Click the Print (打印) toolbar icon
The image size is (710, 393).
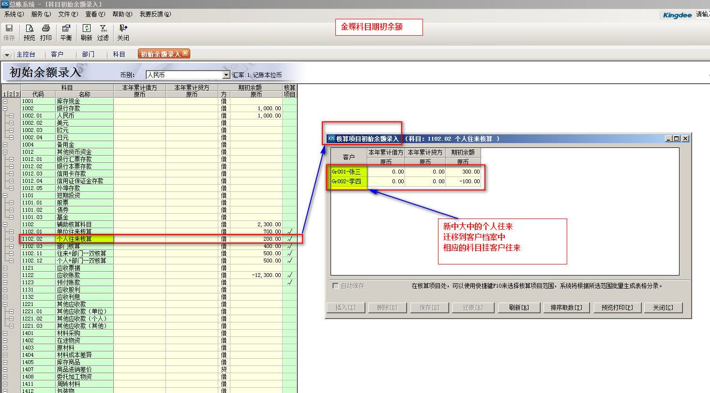46,32
